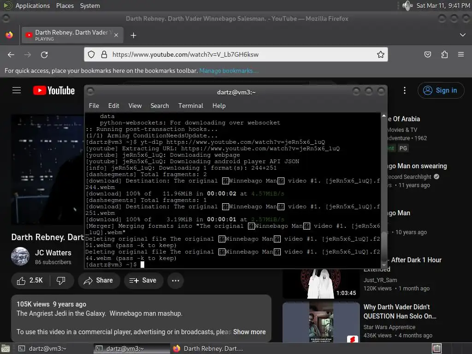Open Star Wars Apprentice channel link
472x354 pixels.
click(x=389, y=327)
